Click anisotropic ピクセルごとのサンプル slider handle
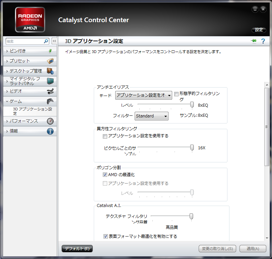The image size is (272, 259). pos(192,148)
